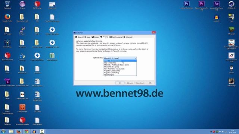
Task: Select the Mirroring tab in AirServer
Action: 104,37
